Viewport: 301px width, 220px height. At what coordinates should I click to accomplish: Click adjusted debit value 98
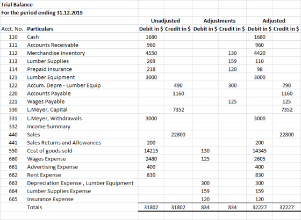[260, 69]
